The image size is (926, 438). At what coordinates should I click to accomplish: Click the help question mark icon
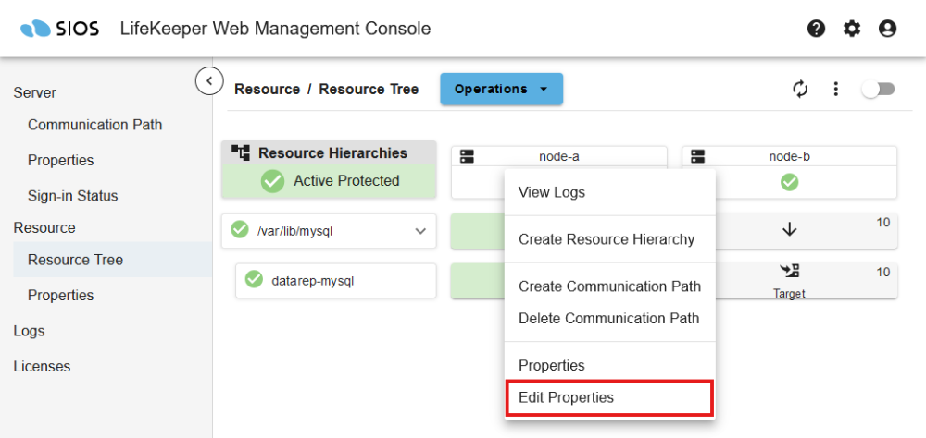tap(816, 29)
